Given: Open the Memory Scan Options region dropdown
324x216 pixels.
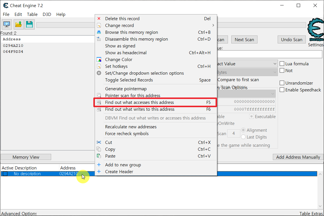Looking at the screenshot, I should point(246,94).
